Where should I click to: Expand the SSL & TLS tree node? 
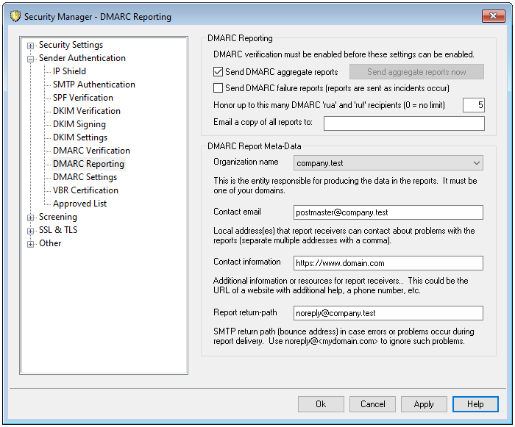[31, 231]
